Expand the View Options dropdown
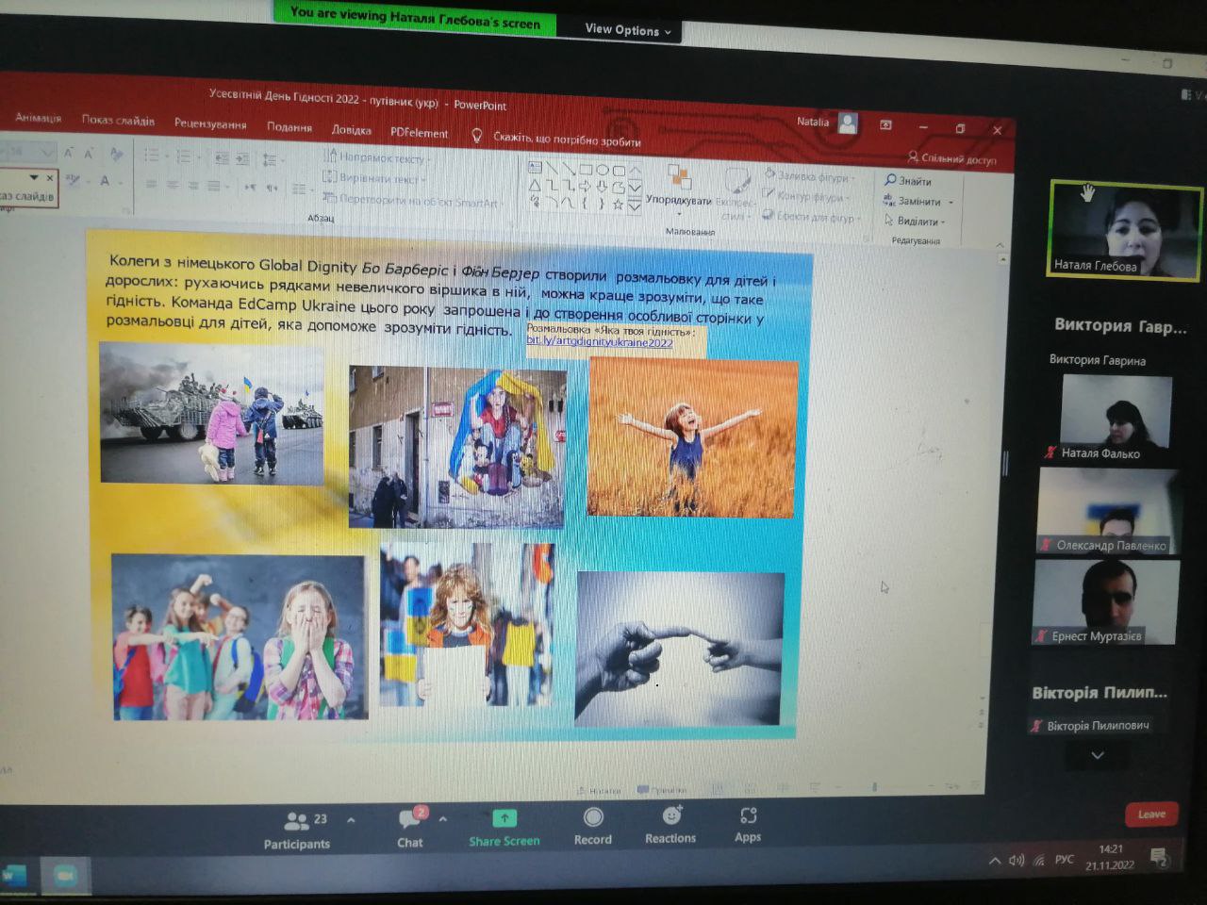This screenshot has width=1207, height=905. (628, 30)
